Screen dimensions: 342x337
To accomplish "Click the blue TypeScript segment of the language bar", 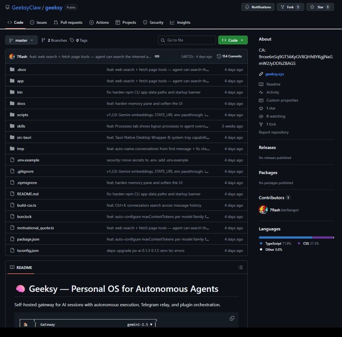I will pyautogui.click(x=285, y=237).
